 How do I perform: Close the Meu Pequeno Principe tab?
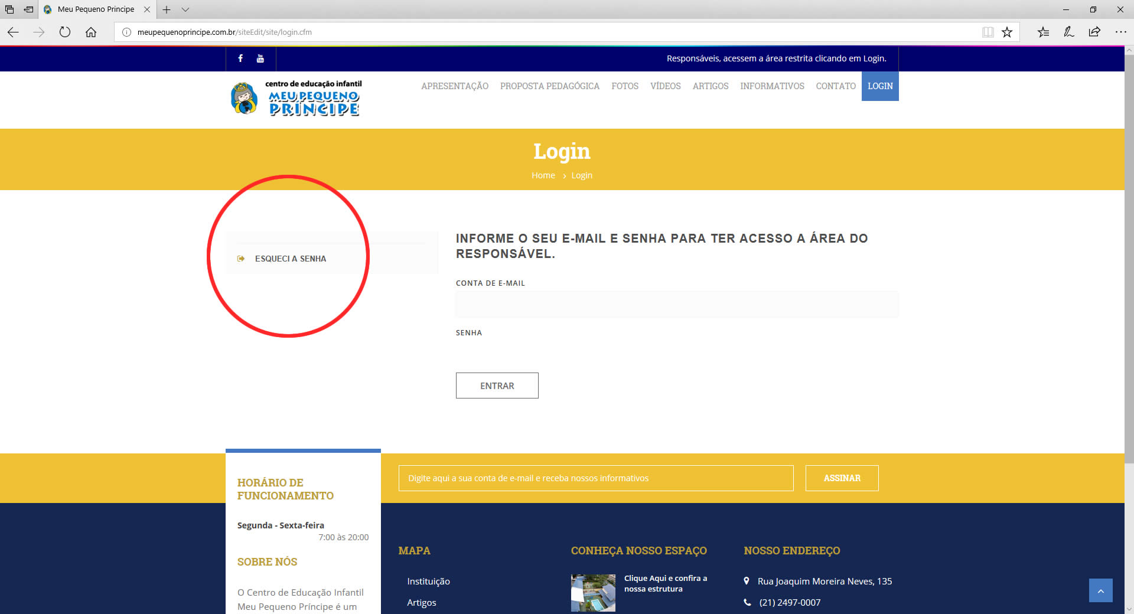tap(147, 9)
